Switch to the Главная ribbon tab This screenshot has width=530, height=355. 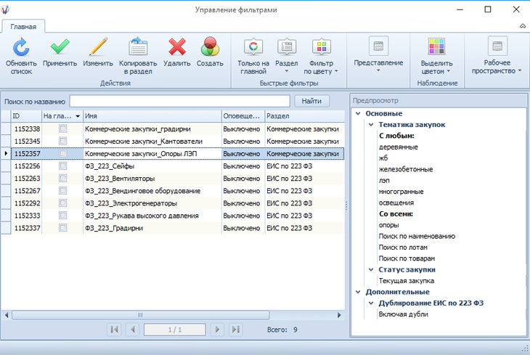23,27
